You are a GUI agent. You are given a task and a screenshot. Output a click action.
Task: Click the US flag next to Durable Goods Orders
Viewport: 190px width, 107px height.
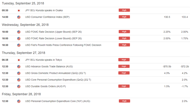coord(19,86)
